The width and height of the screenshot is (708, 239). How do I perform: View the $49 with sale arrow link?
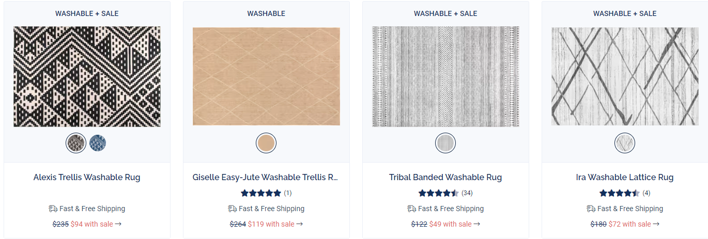pos(455,224)
